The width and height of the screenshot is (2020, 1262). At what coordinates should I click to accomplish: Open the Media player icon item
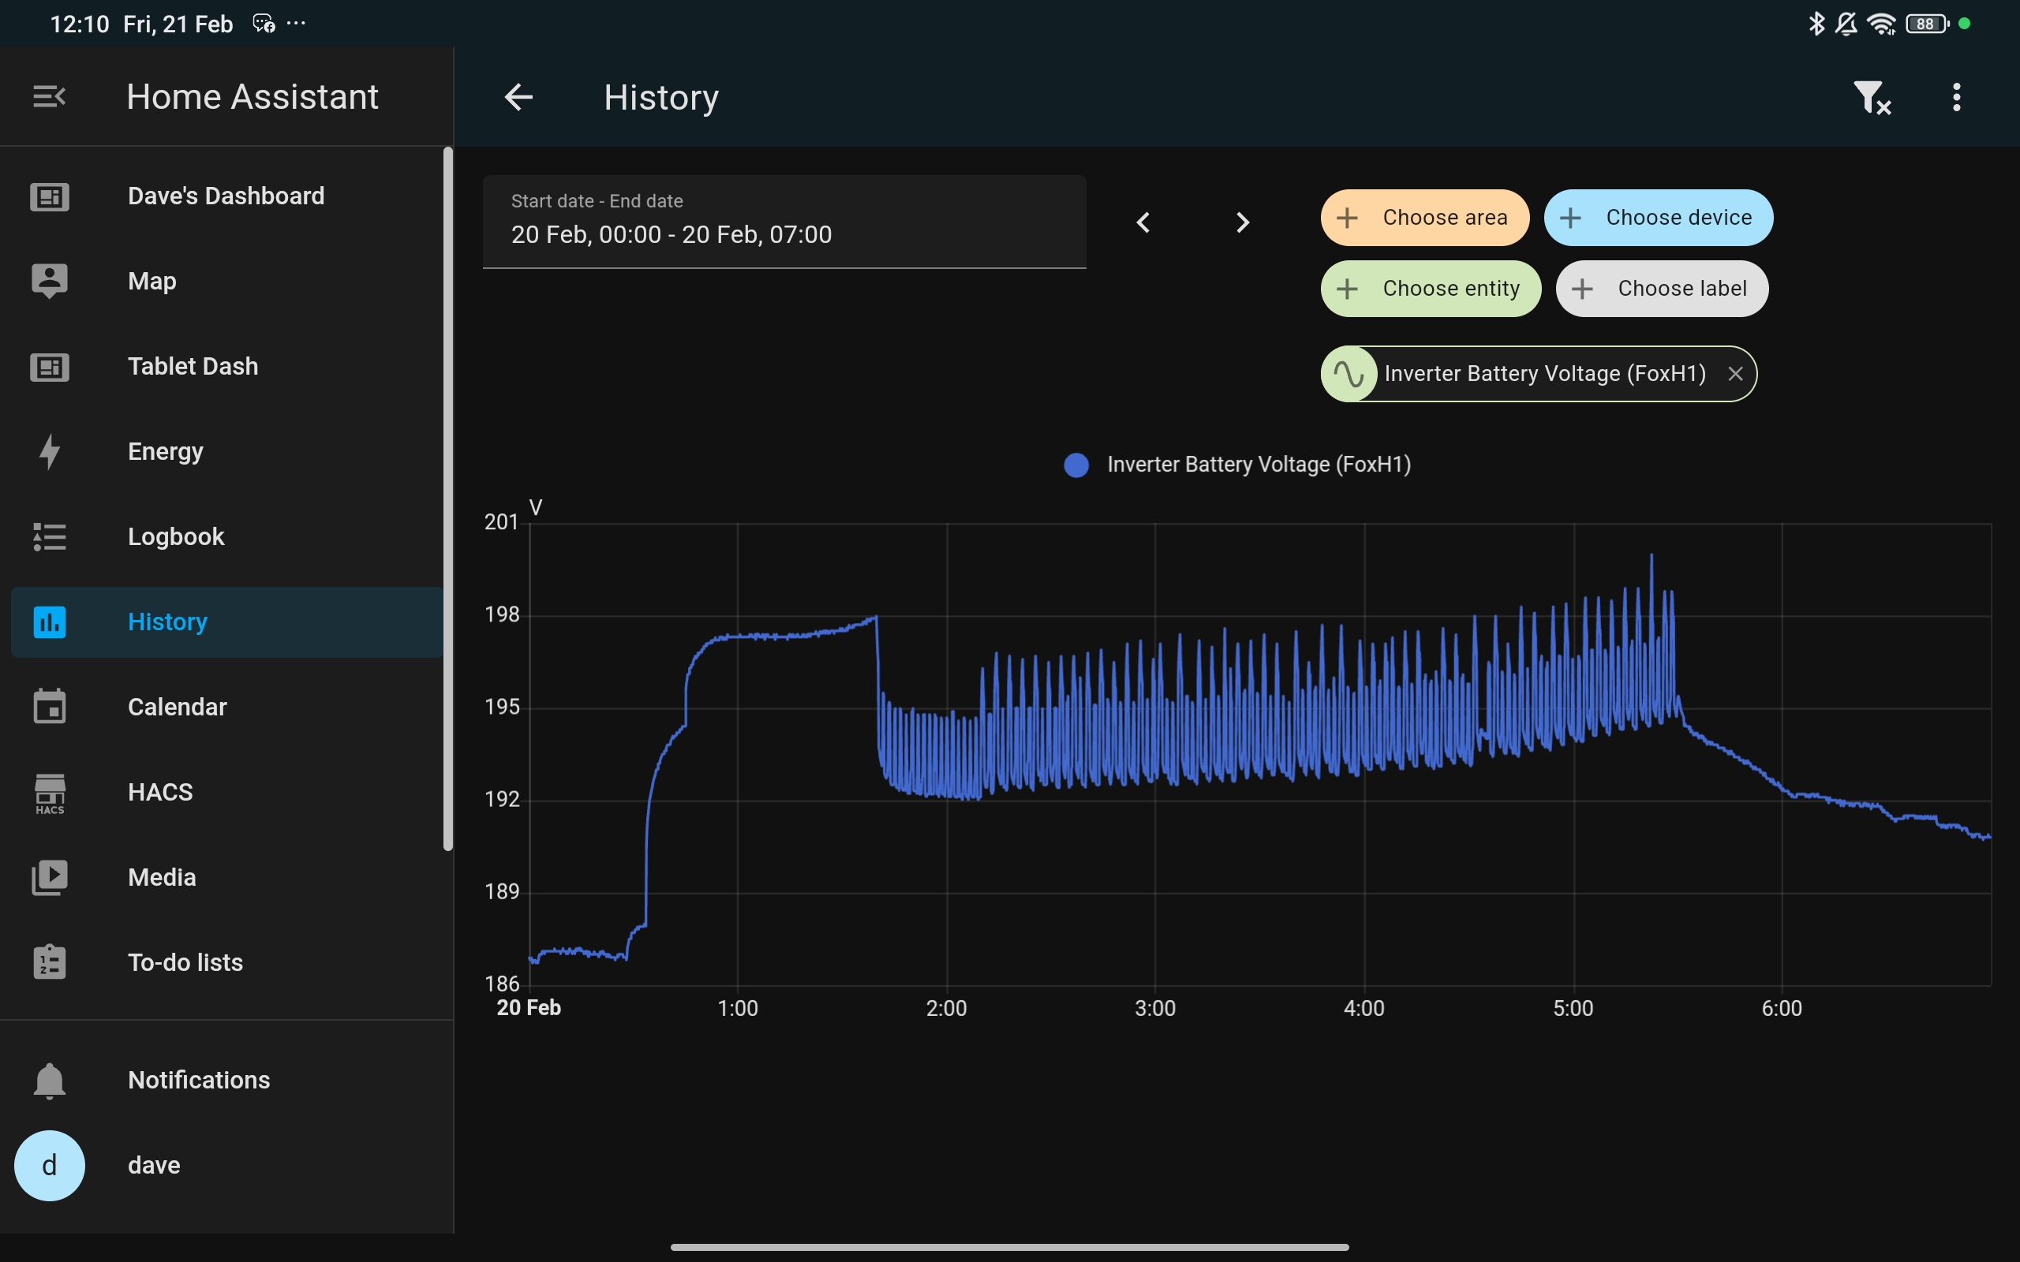[x=162, y=877]
